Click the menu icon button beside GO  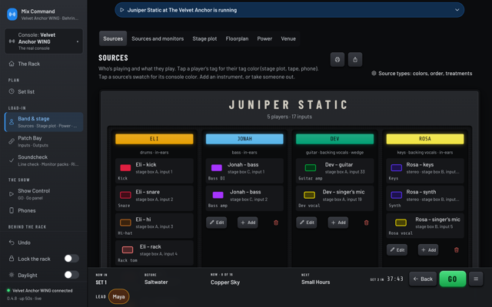(476, 279)
